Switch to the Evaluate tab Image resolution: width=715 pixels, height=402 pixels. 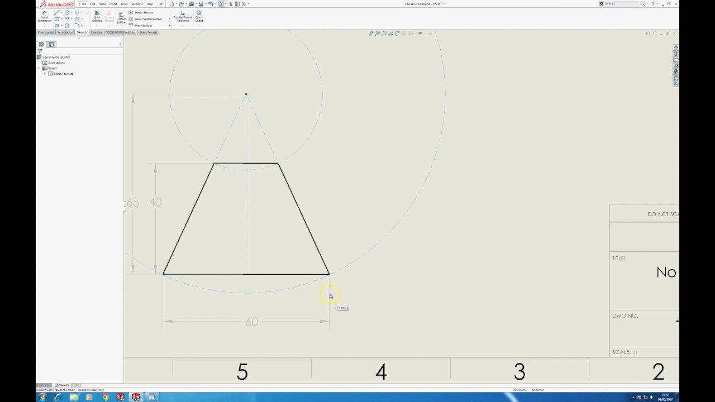tap(97, 32)
